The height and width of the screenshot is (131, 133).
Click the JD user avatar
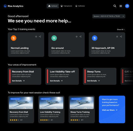click(127, 6)
